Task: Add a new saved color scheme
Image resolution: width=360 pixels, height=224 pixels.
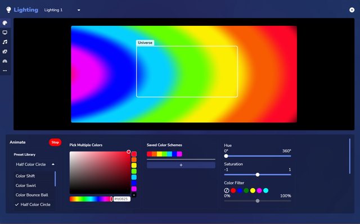Action: (x=181, y=165)
